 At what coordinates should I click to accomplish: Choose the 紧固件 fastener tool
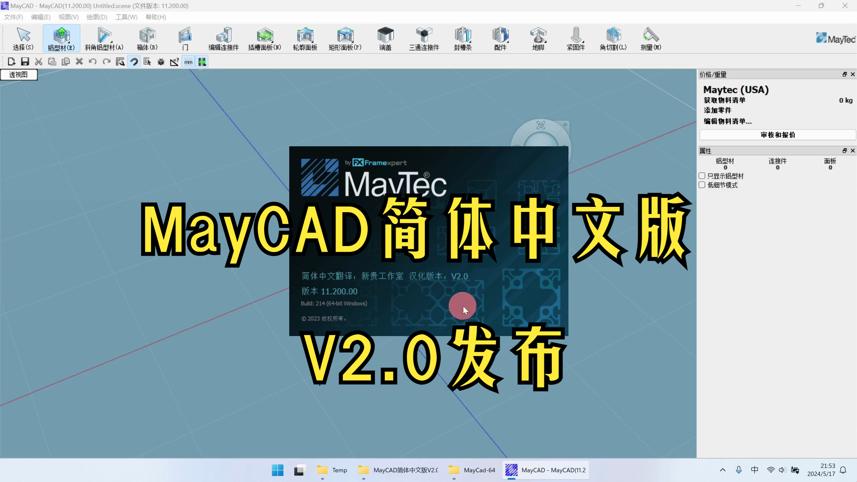point(576,38)
